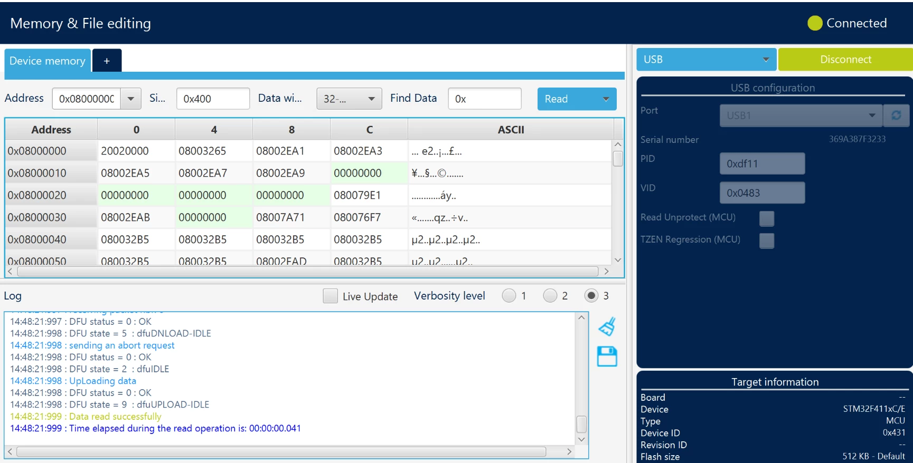Enable the Live Update checkbox
Viewport: 913px width, 463px height.
(330, 296)
